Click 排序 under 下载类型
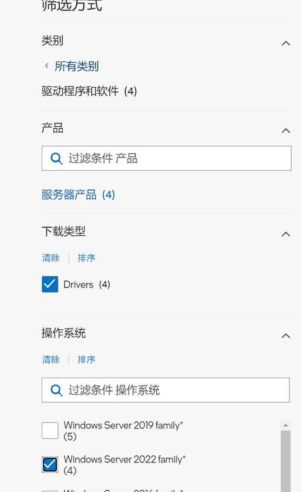This screenshot has width=302, height=492. click(86, 258)
